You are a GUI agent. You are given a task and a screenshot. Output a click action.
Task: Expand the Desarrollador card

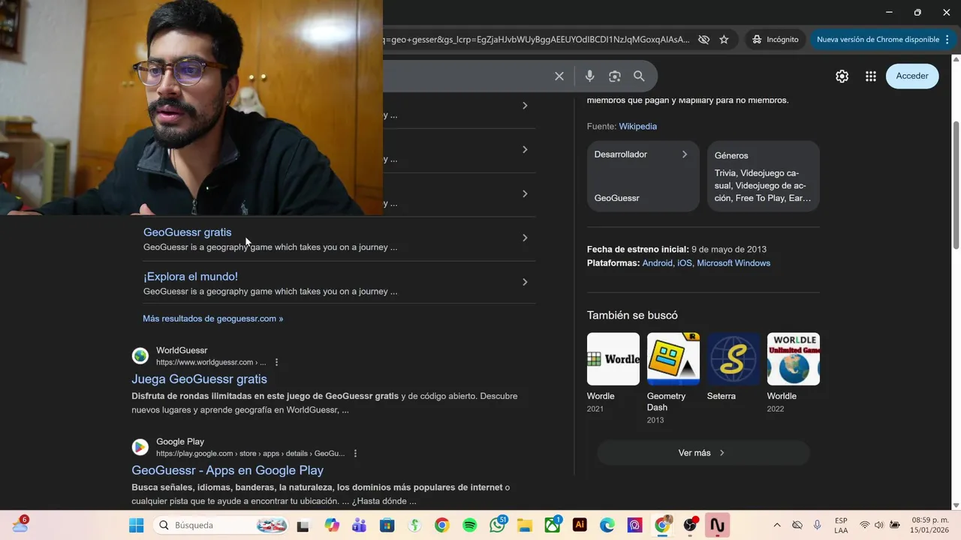pyautogui.click(x=643, y=176)
